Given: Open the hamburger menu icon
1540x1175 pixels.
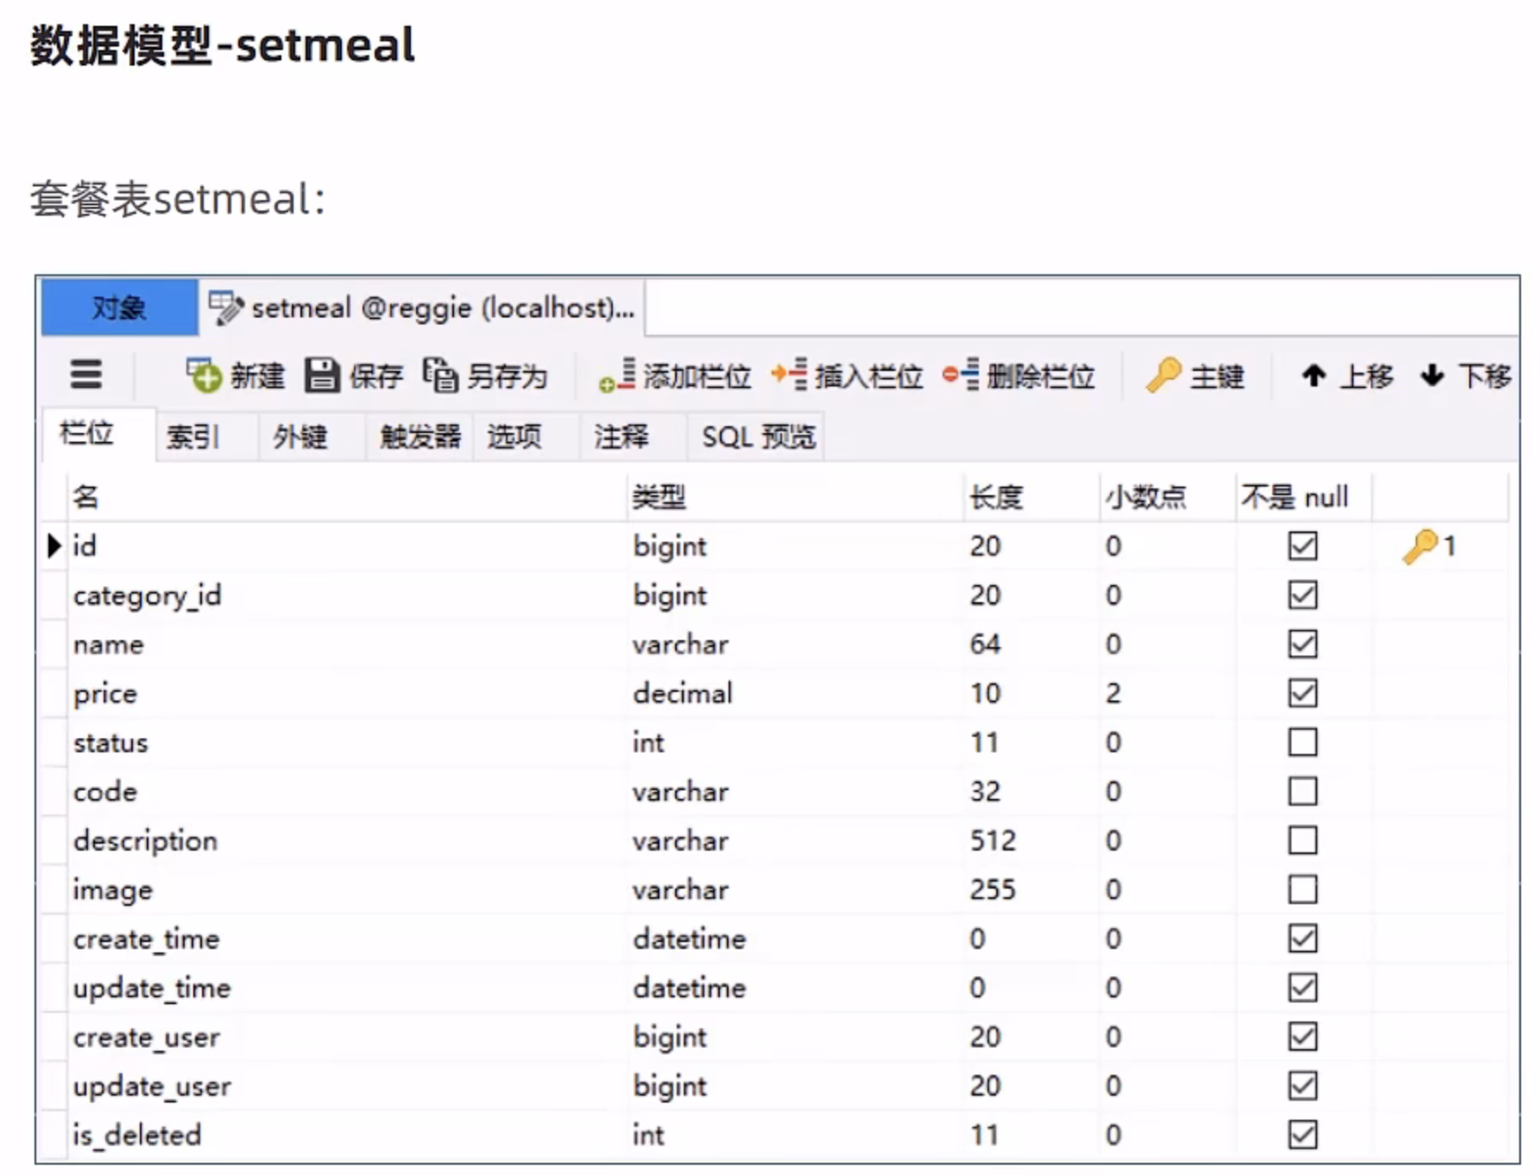Looking at the screenshot, I should 86,375.
